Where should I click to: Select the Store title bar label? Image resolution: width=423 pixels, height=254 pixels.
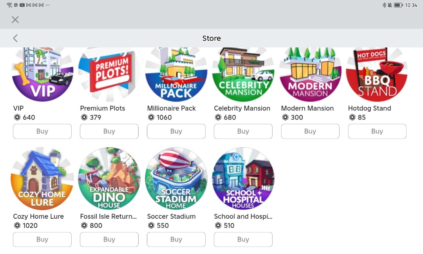[211, 38]
